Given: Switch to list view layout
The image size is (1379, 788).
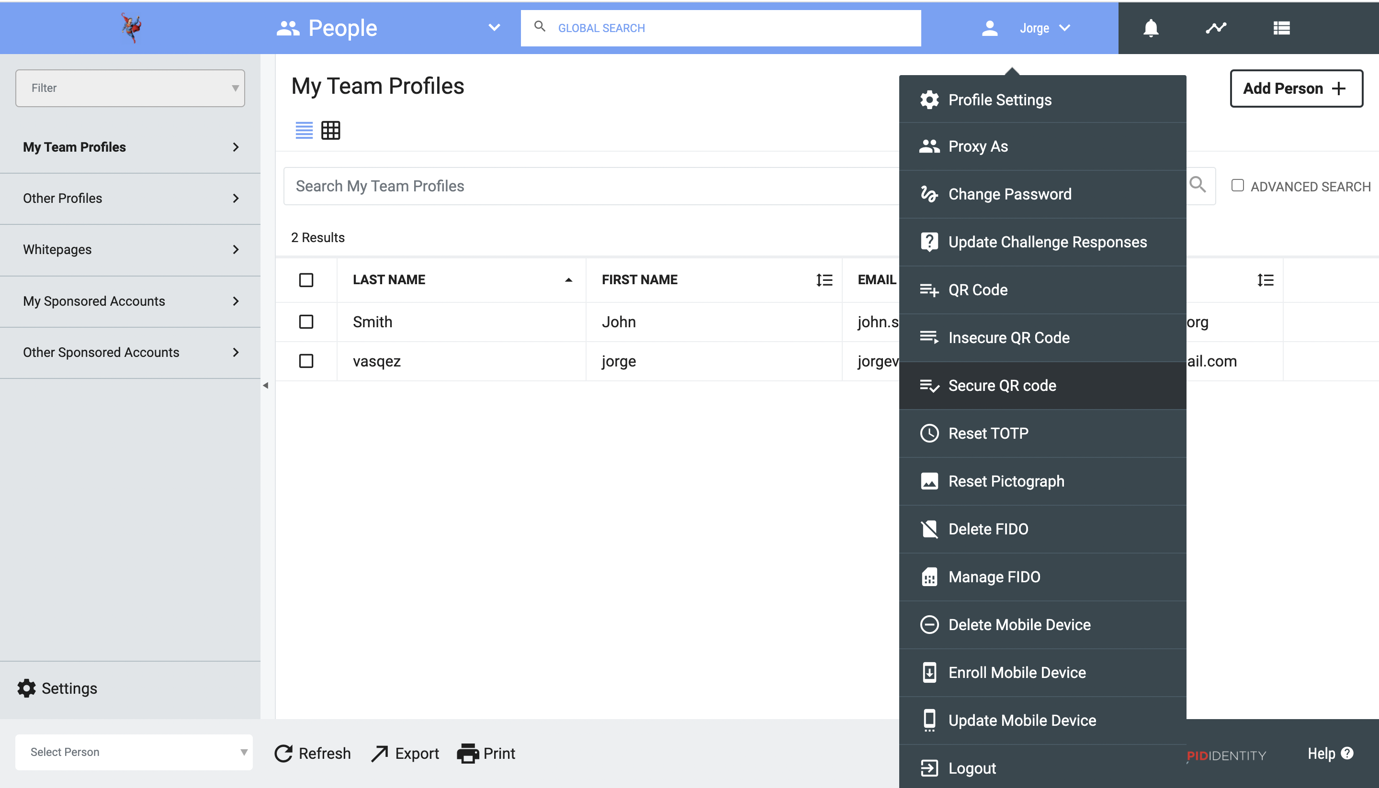Looking at the screenshot, I should click(x=304, y=131).
